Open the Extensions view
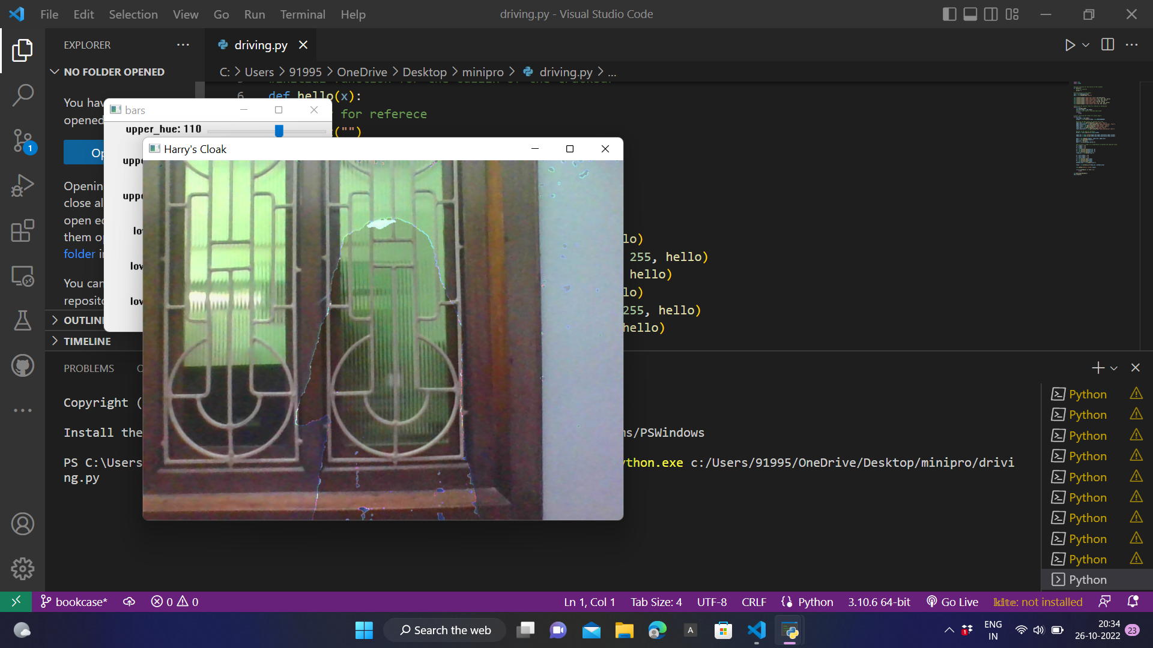 [22, 231]
